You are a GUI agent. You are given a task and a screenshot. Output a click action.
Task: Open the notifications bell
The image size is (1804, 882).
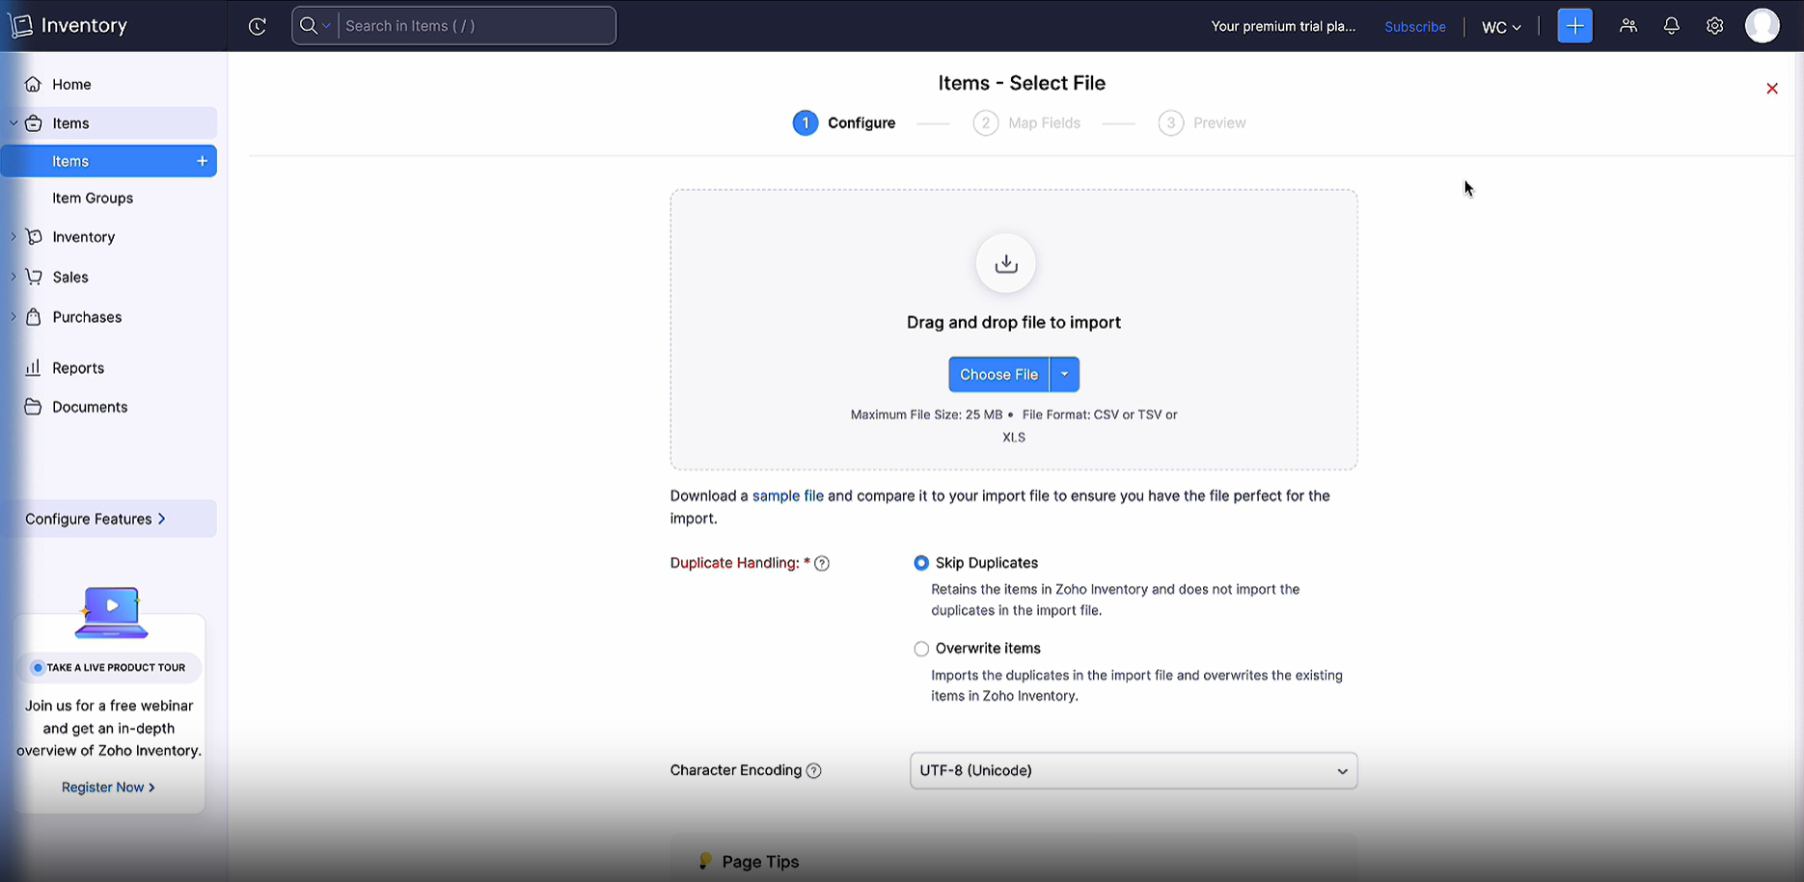(x=1672, y=26)
